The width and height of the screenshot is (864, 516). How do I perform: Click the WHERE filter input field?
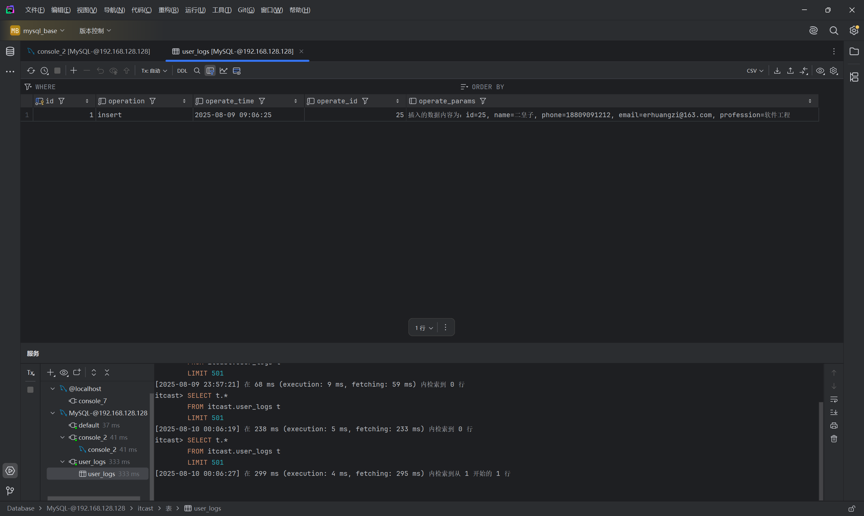click(209, 87)
